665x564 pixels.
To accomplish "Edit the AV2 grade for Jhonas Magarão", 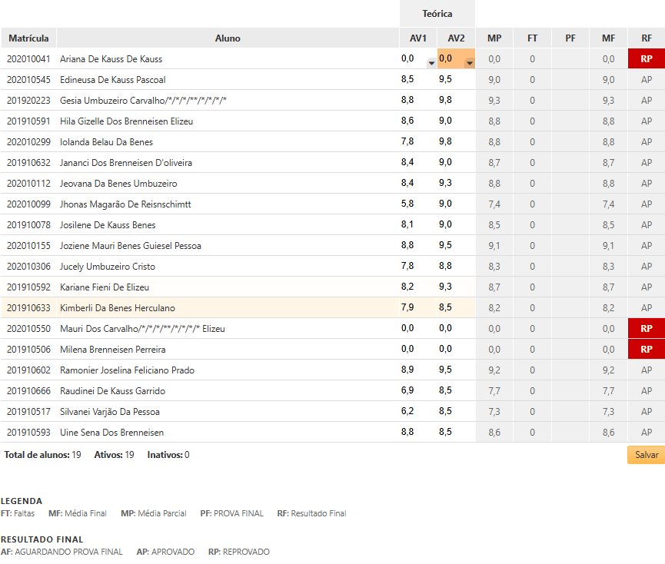I will pyautogui.click(x=446, y=204).
